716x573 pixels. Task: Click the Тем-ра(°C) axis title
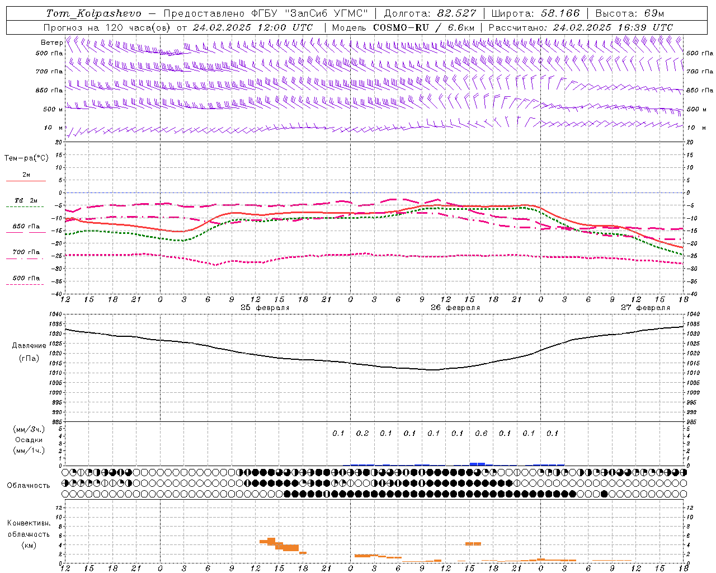point(26,158)
